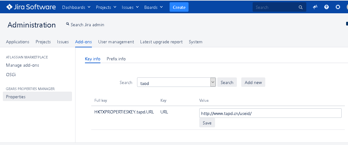Switch to Projects admin tab
This screenshot has width=348, height=145.
[43, 42]
